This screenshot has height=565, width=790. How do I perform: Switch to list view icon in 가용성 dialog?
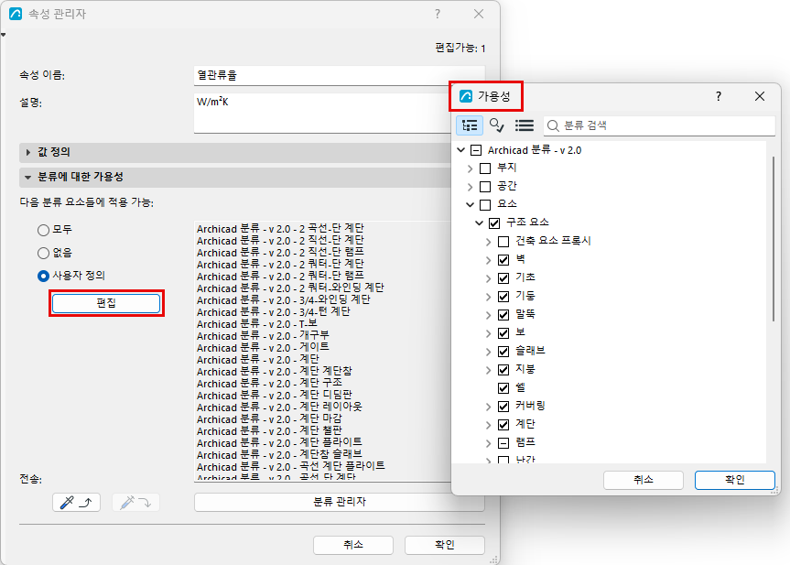[524, 125]
